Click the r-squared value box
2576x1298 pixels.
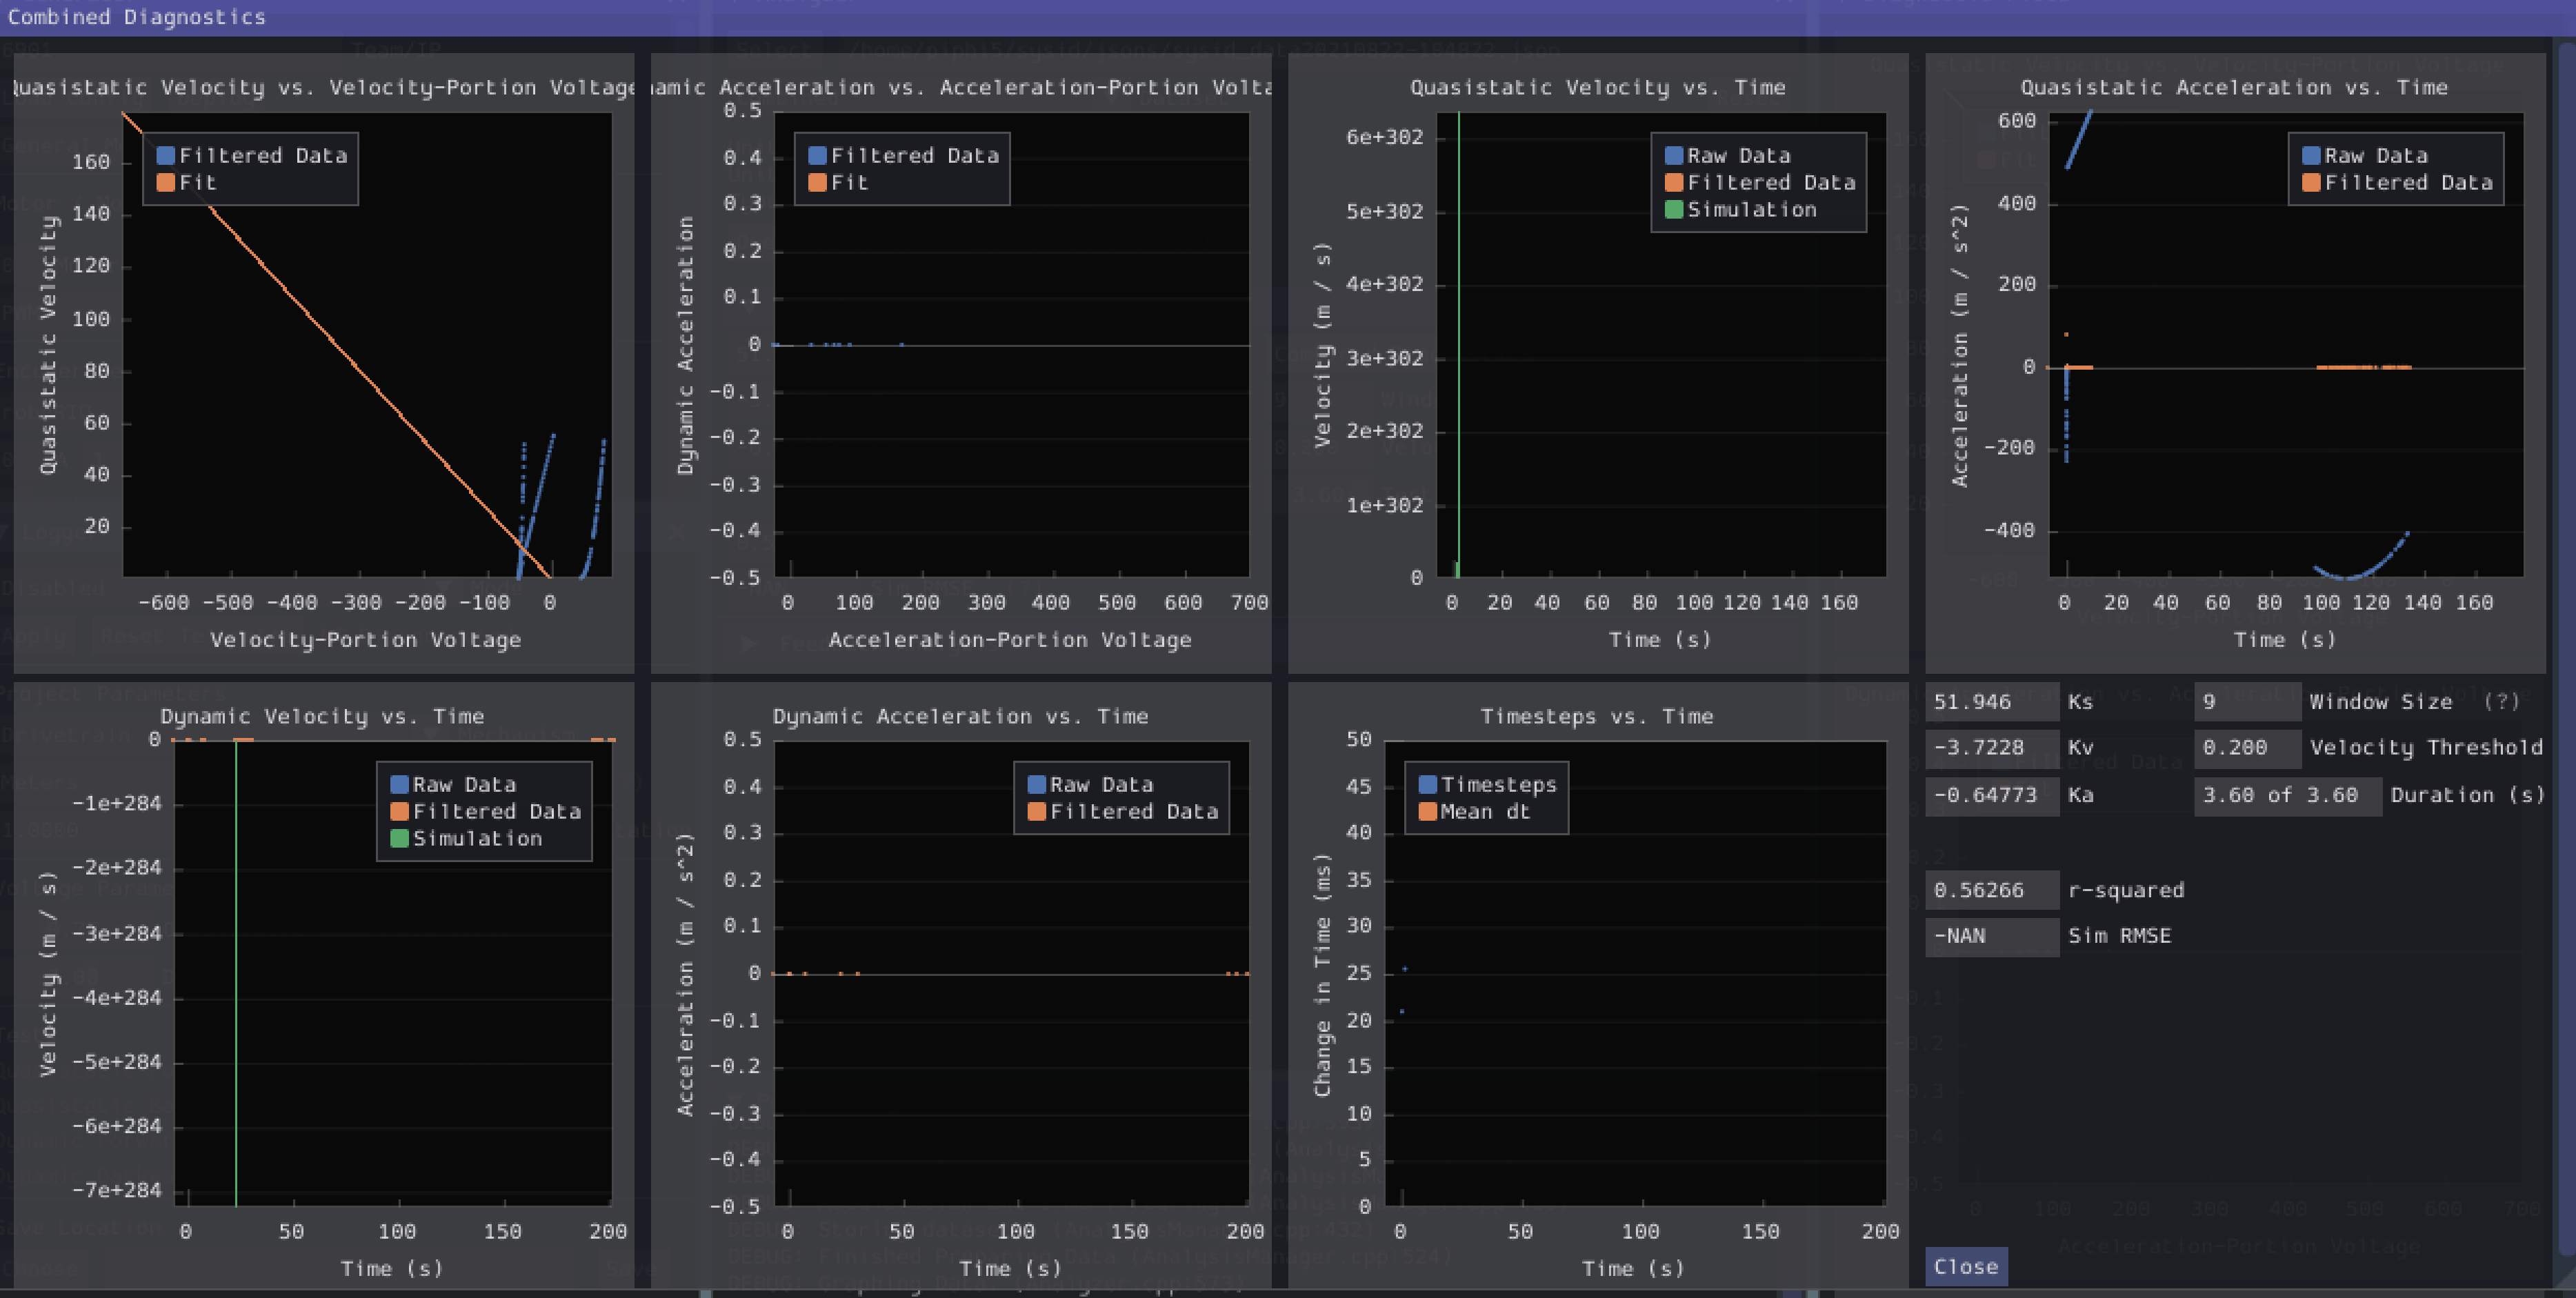tap(1991, 889)
